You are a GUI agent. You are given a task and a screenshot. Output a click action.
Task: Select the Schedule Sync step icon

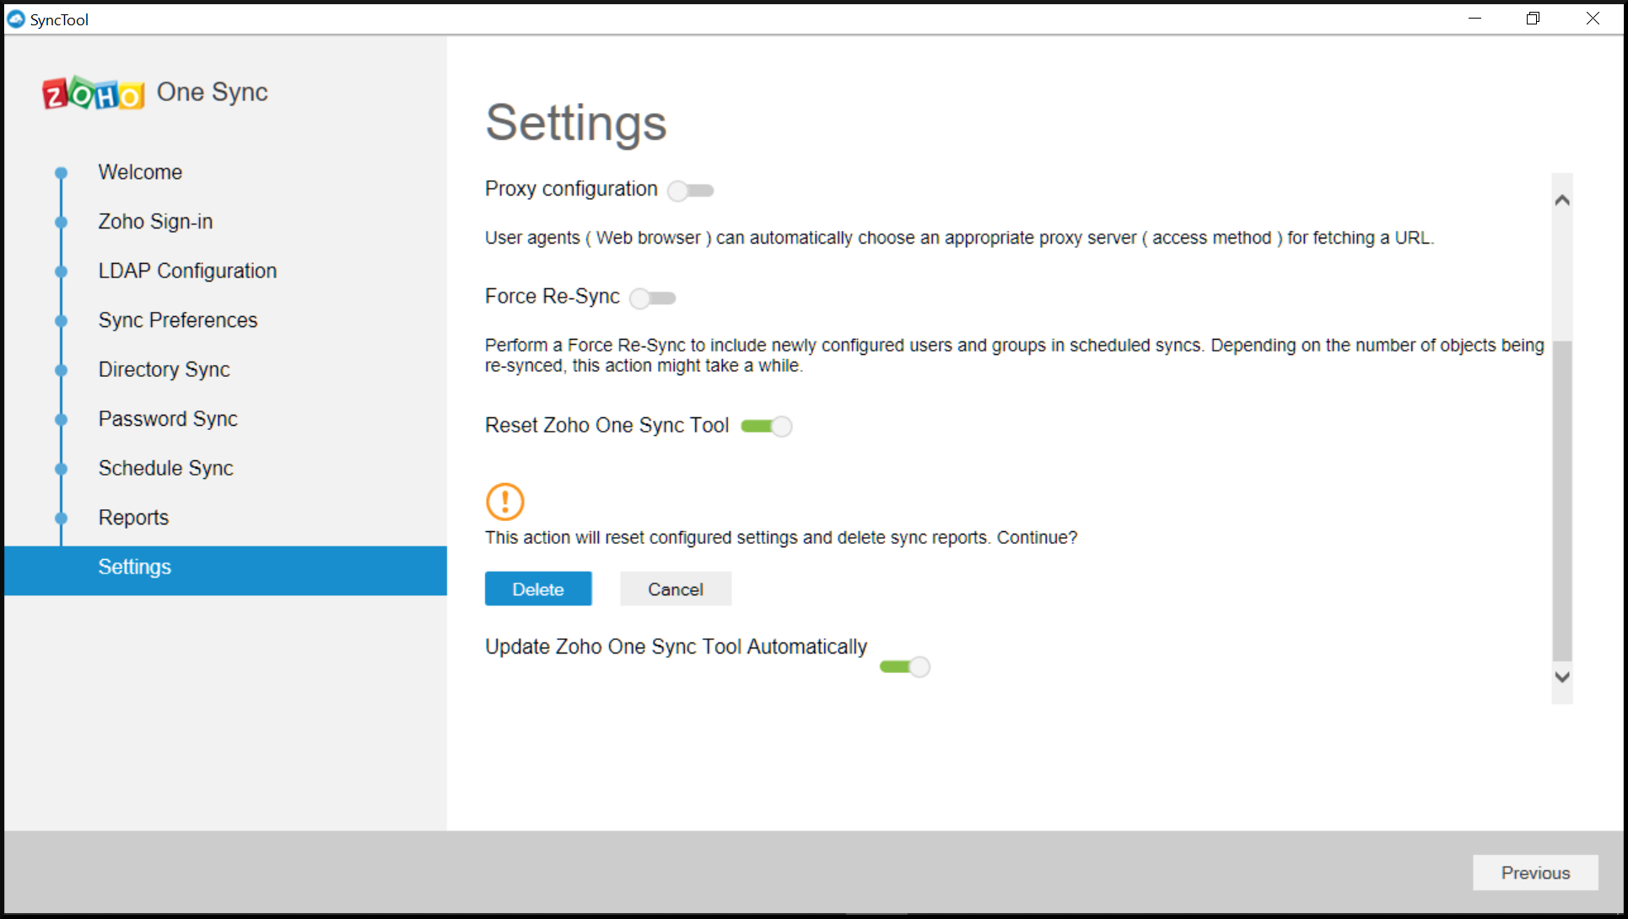(61, 467)
